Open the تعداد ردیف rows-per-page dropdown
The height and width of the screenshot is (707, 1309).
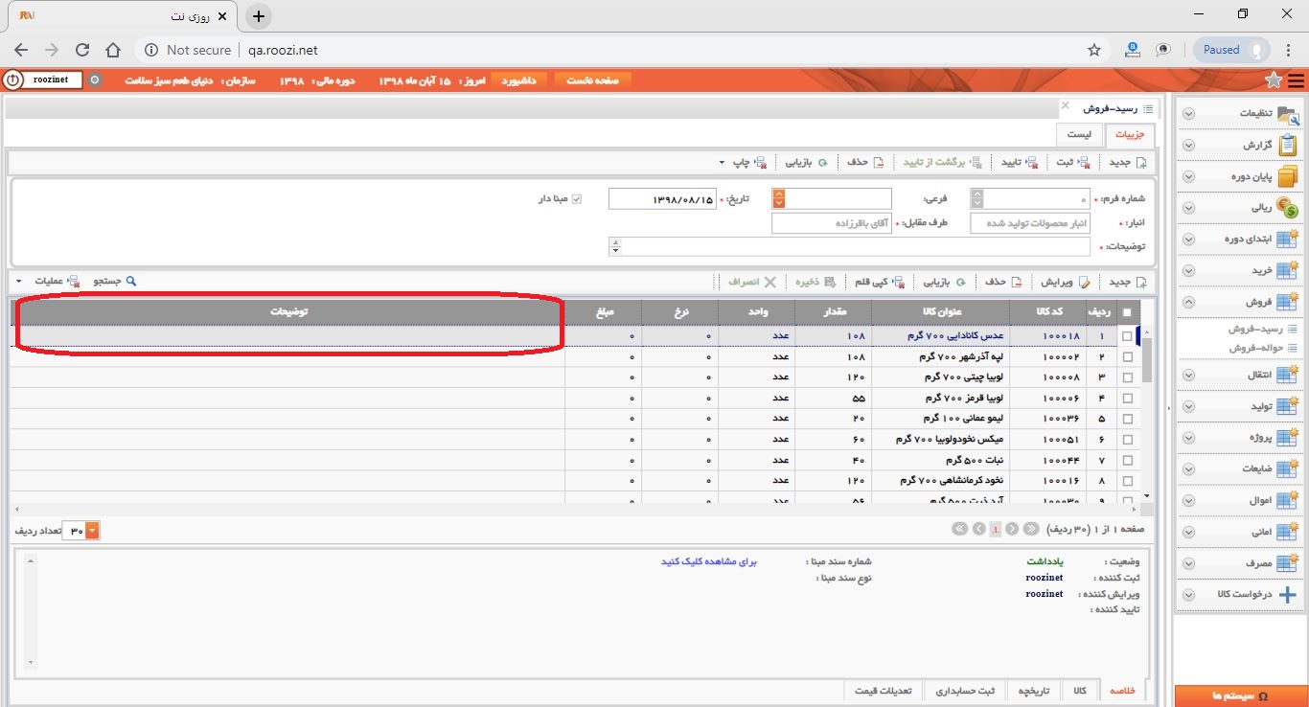tap(92, 531)
